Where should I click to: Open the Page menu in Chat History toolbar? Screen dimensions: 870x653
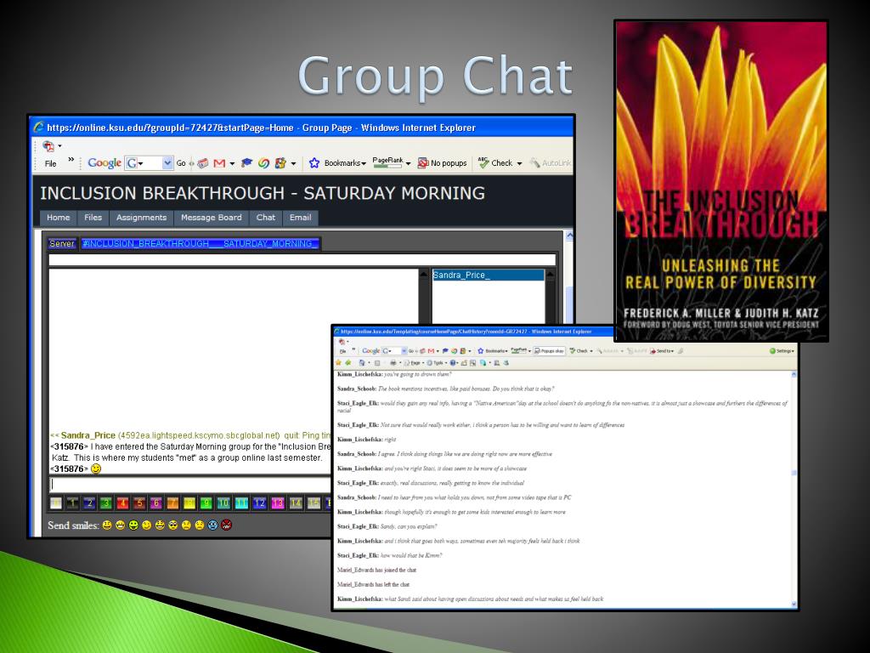[x=412, y=363]
